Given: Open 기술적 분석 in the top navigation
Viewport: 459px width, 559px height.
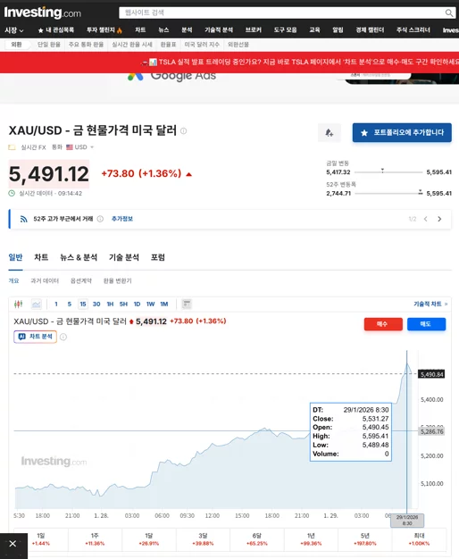Looking at the screenshot, I should point(219,30).
